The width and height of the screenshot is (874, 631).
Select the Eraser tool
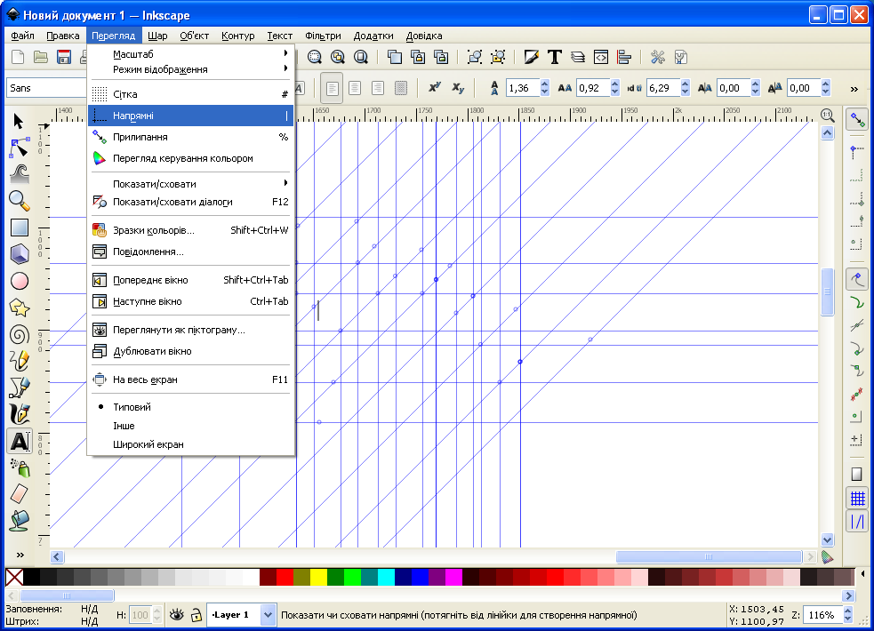pyautogui.click(x=19, y=494)
